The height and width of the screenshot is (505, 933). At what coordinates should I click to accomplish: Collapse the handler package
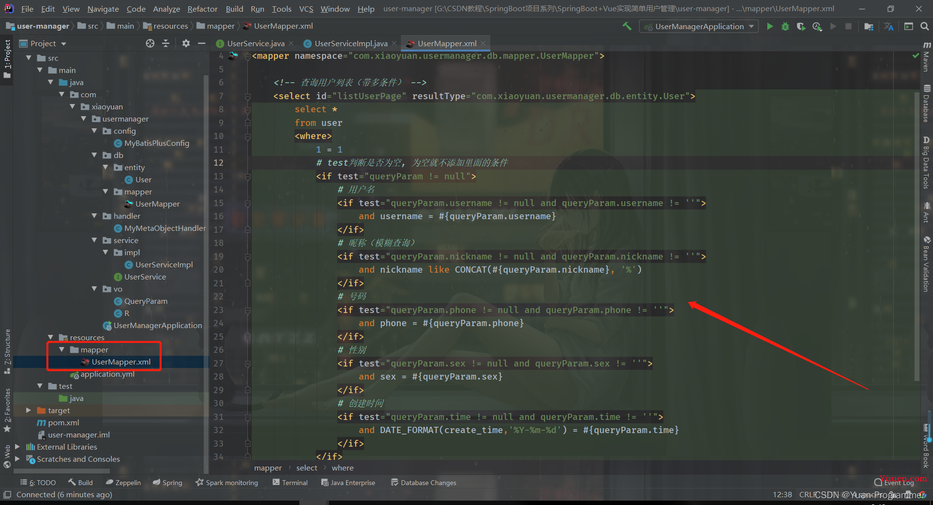click(94, 216)
